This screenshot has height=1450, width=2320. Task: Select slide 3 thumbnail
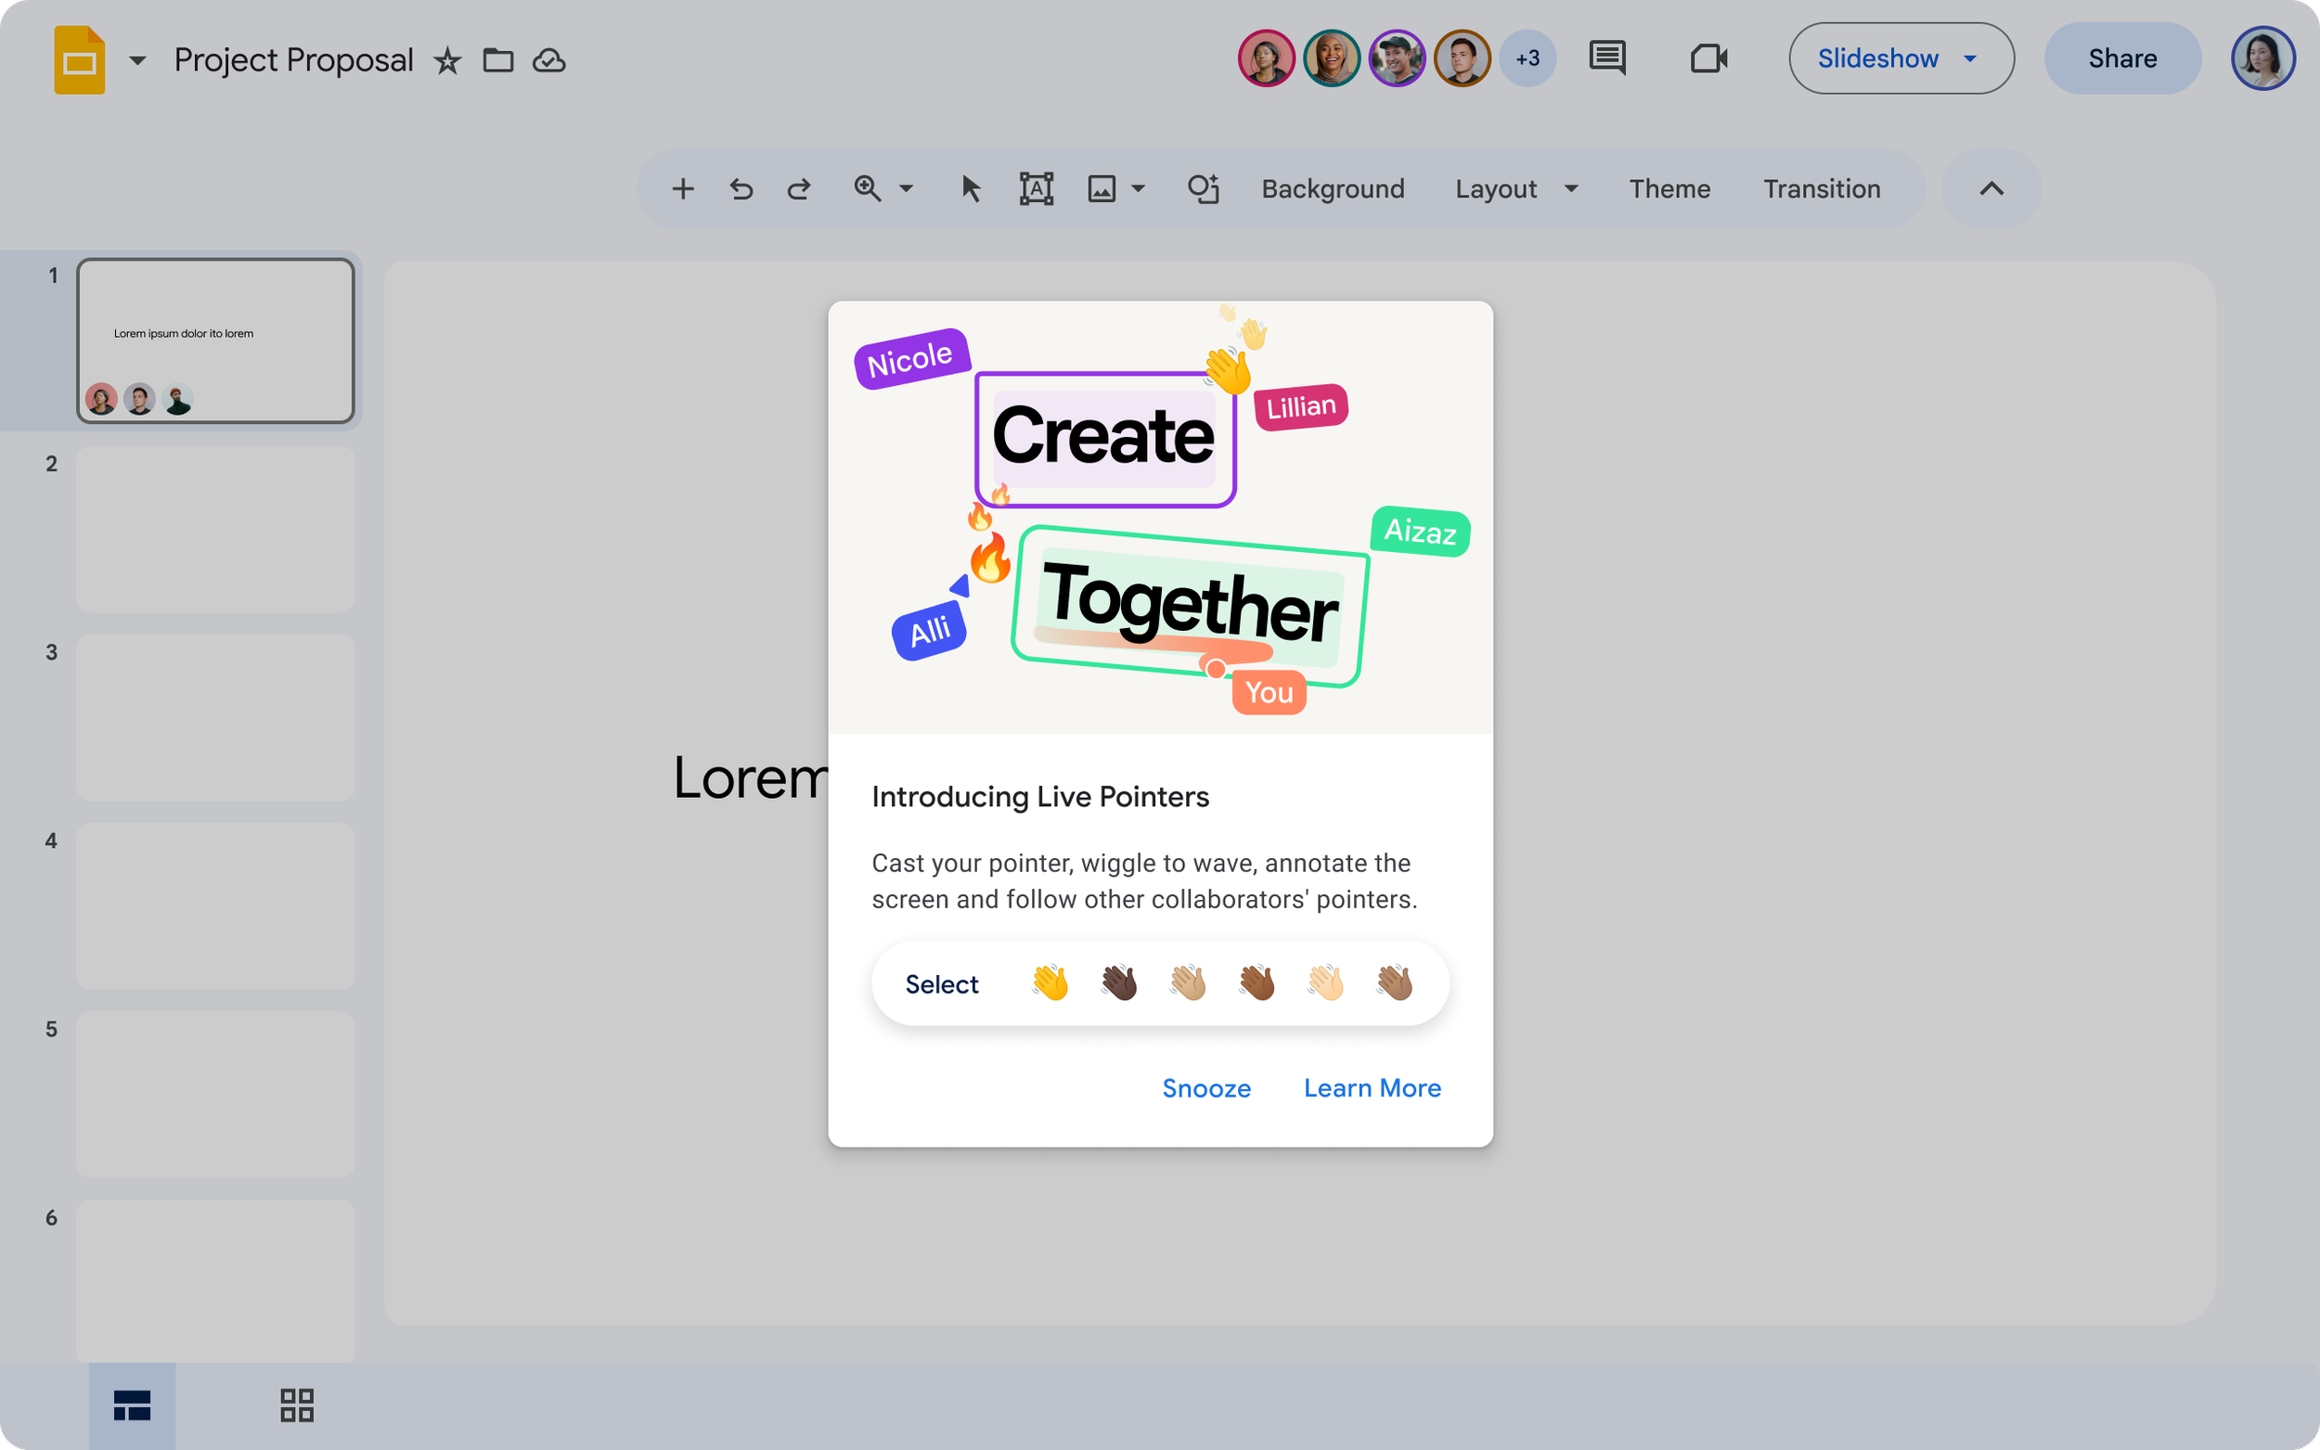215,717
